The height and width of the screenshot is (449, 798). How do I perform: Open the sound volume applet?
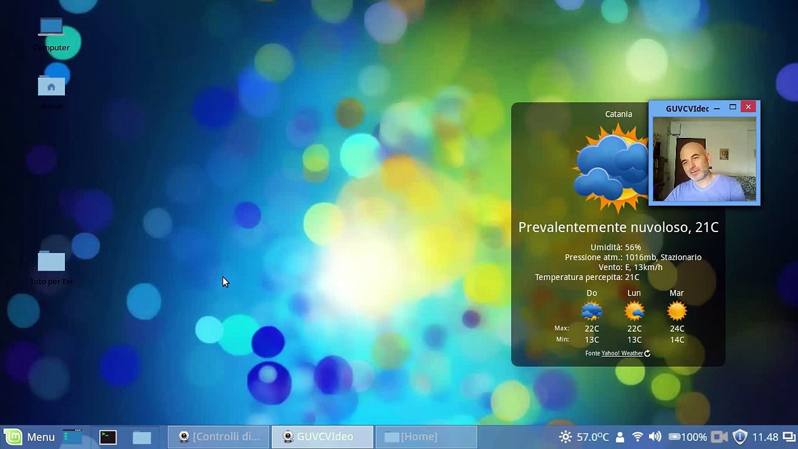pos(655,437)
